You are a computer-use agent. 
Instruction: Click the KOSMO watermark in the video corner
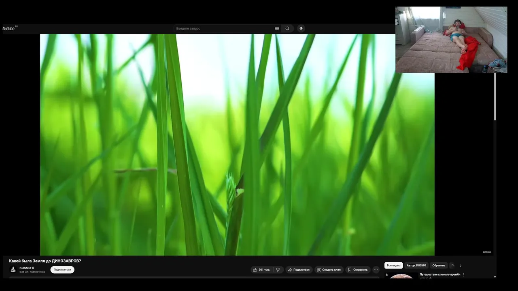[487, 252]
